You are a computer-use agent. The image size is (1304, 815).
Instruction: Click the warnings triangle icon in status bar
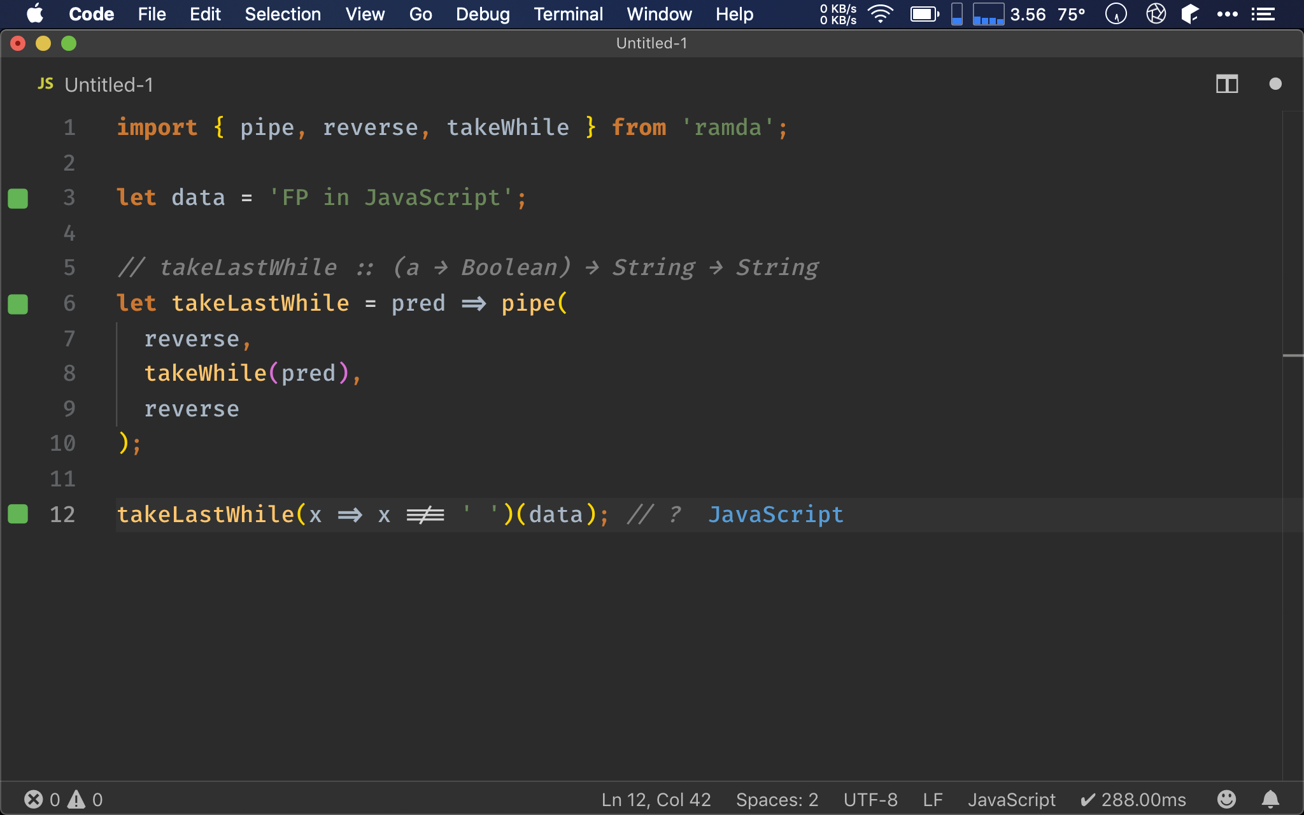tap(76, 799)
